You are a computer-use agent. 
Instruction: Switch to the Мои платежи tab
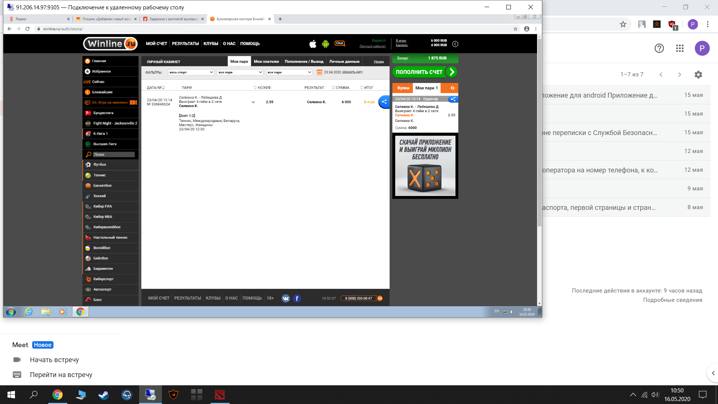point(266,61)
